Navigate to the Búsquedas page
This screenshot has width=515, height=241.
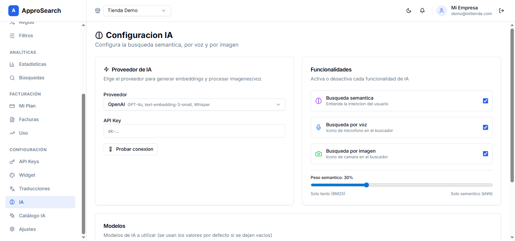point(40,78)
